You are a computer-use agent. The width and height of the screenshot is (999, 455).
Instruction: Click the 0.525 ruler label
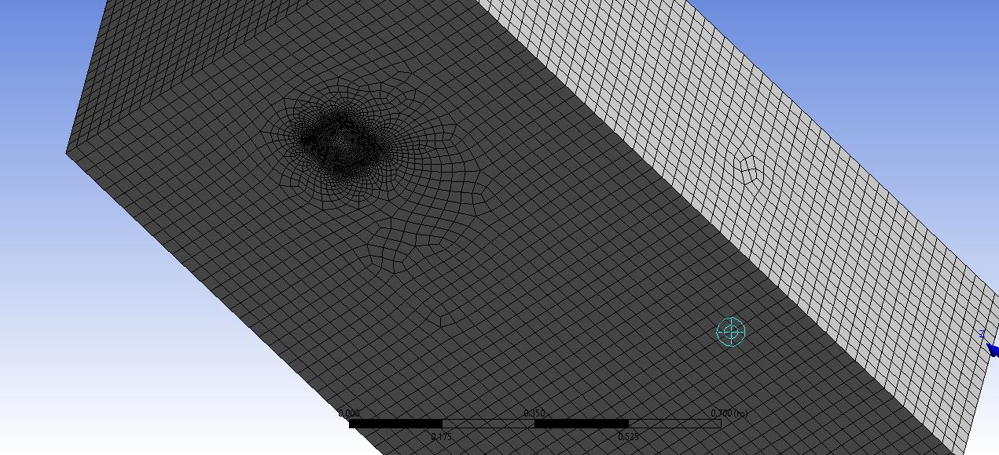(x=628, y=437)
